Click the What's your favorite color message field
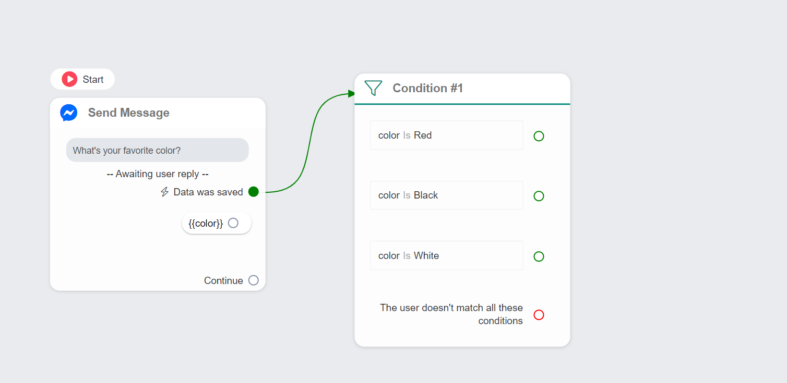This screenshot has height=383, width=787. click(x=157, y=150)
